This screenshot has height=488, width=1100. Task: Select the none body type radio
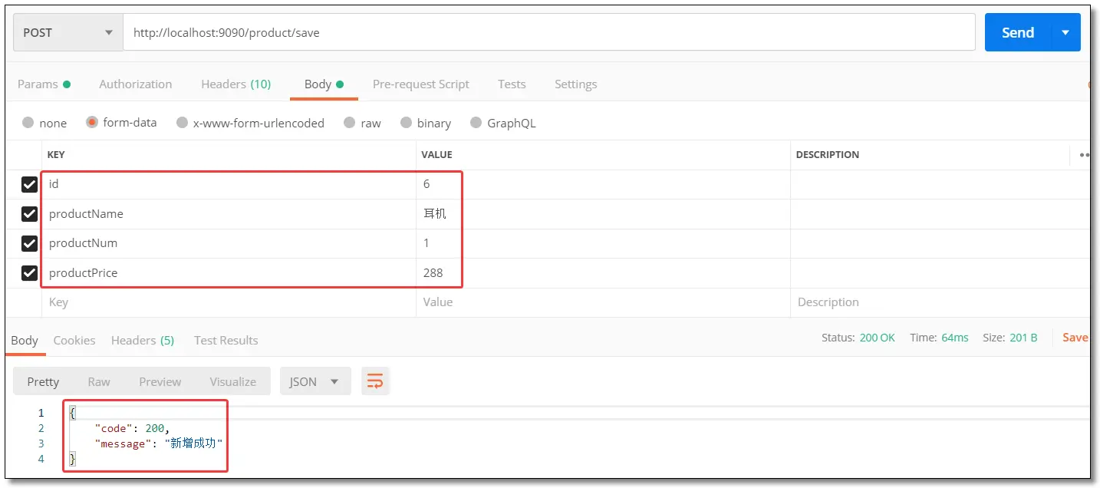pos(28,123)
